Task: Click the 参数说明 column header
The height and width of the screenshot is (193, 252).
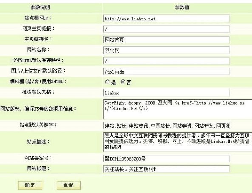Action: 40,7
